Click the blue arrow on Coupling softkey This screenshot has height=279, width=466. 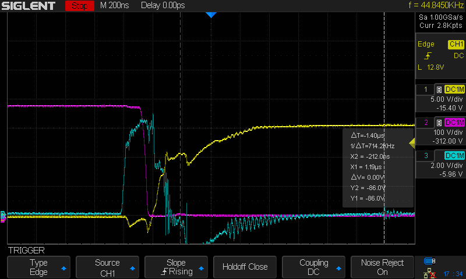(x=338, y=269)
